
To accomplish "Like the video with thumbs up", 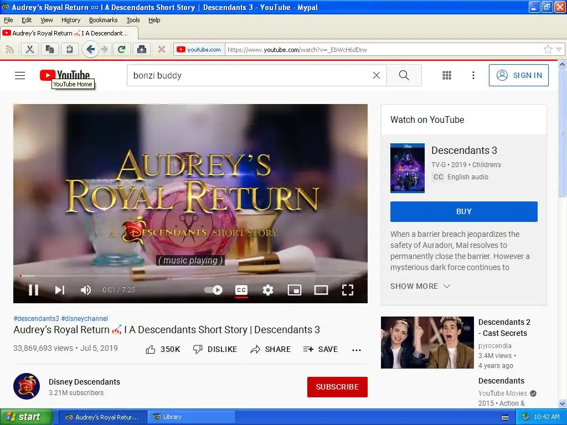I will point(163,350).
